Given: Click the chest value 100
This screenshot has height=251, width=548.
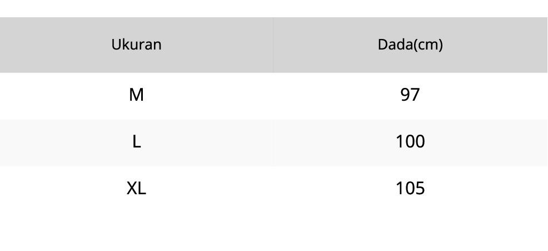Looking at the screenshot, I should pyautogui.click(x=410, y=142).
